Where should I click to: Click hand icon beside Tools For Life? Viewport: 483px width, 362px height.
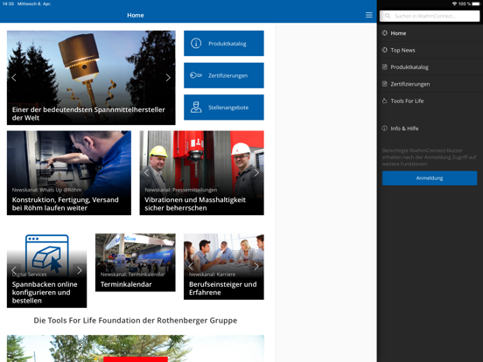click(384, 101)
